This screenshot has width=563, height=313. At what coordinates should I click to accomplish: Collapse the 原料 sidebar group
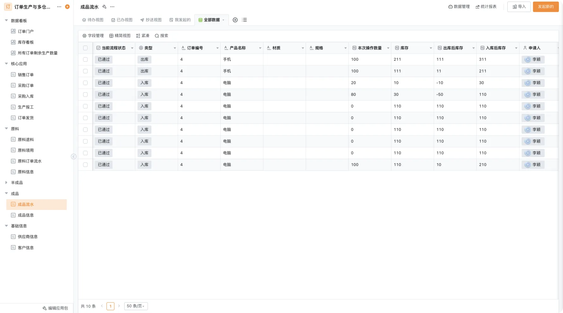(6, 129)
